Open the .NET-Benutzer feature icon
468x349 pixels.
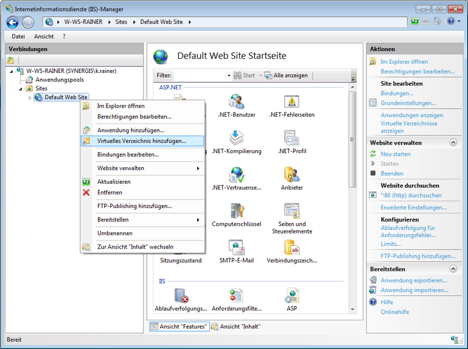pos(236,102)
